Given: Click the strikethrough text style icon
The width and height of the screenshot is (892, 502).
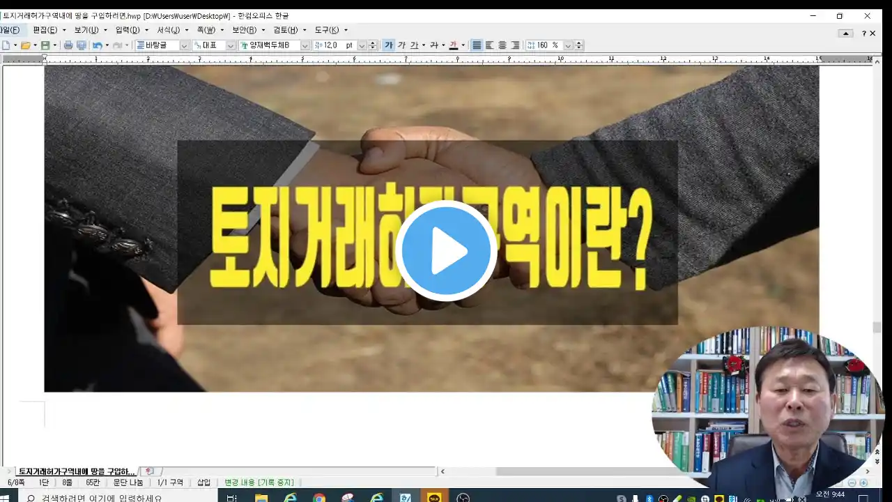Looking at the screenshot, I should coord(434,45).
